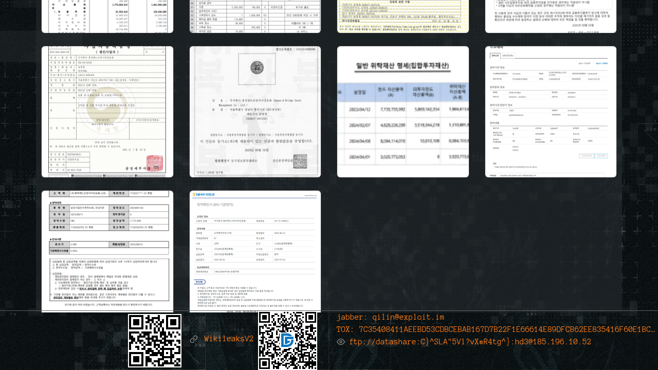658x370 pixels.
Task: Open the left black-and-white QR code
Action: coord(155,341)
